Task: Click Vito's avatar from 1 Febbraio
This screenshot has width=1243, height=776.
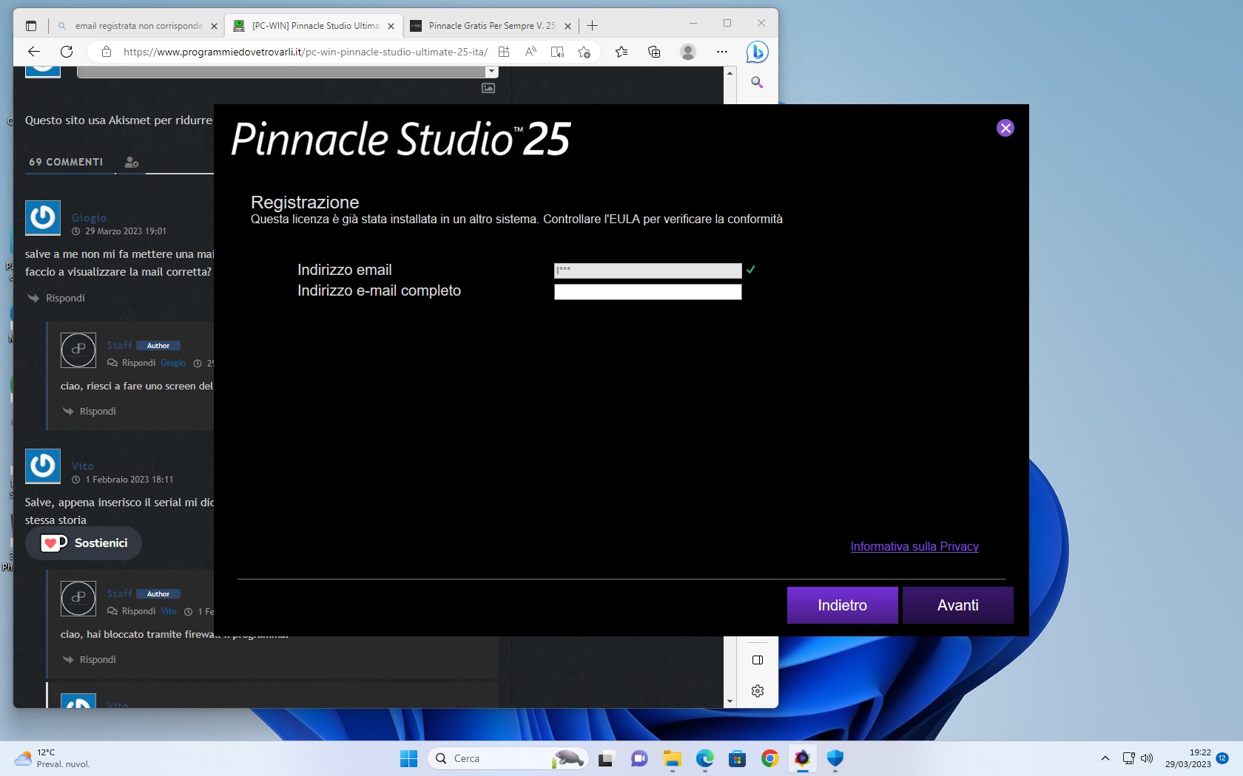Action: coord(43,466)
